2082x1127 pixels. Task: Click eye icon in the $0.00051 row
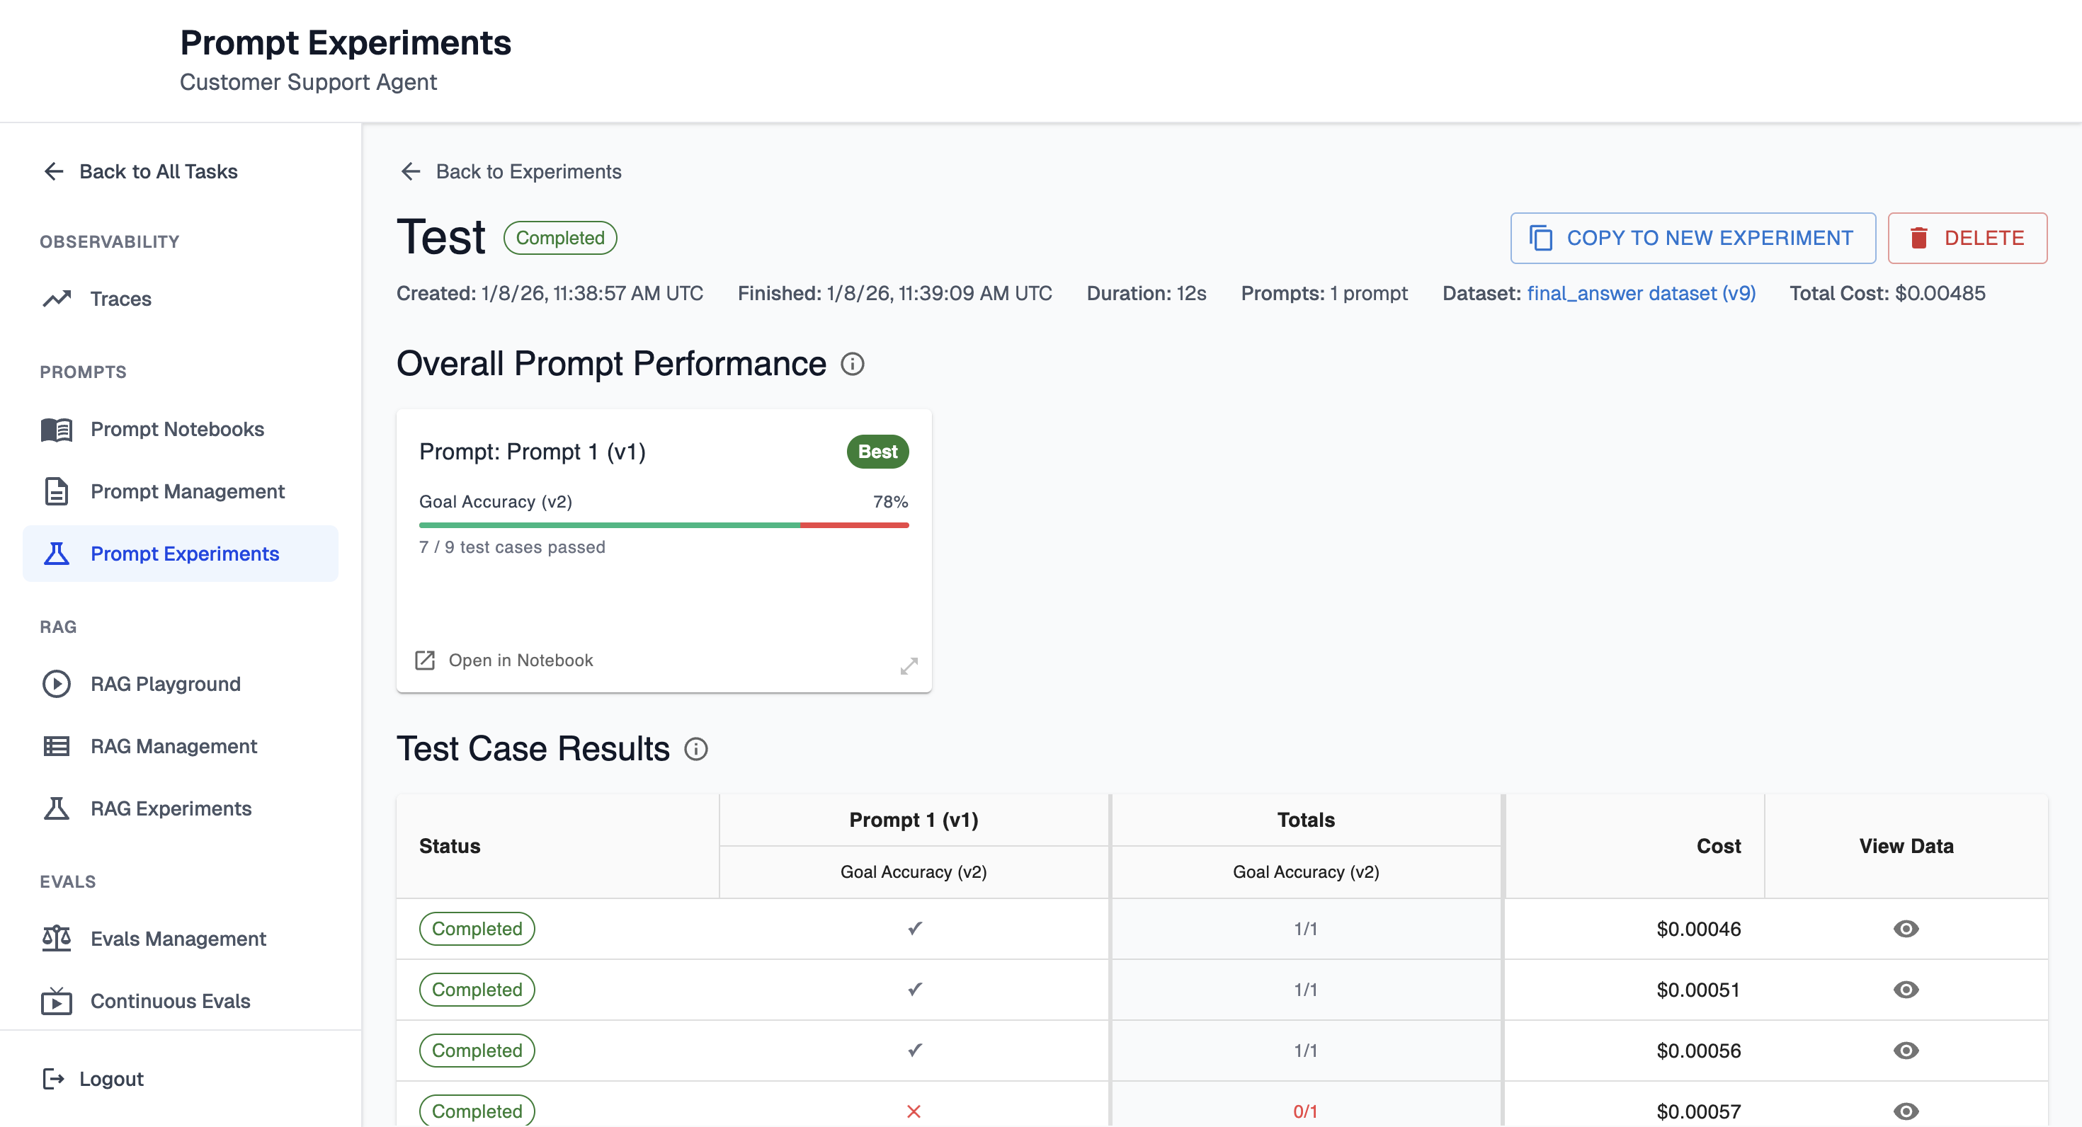click(1905, 990)
